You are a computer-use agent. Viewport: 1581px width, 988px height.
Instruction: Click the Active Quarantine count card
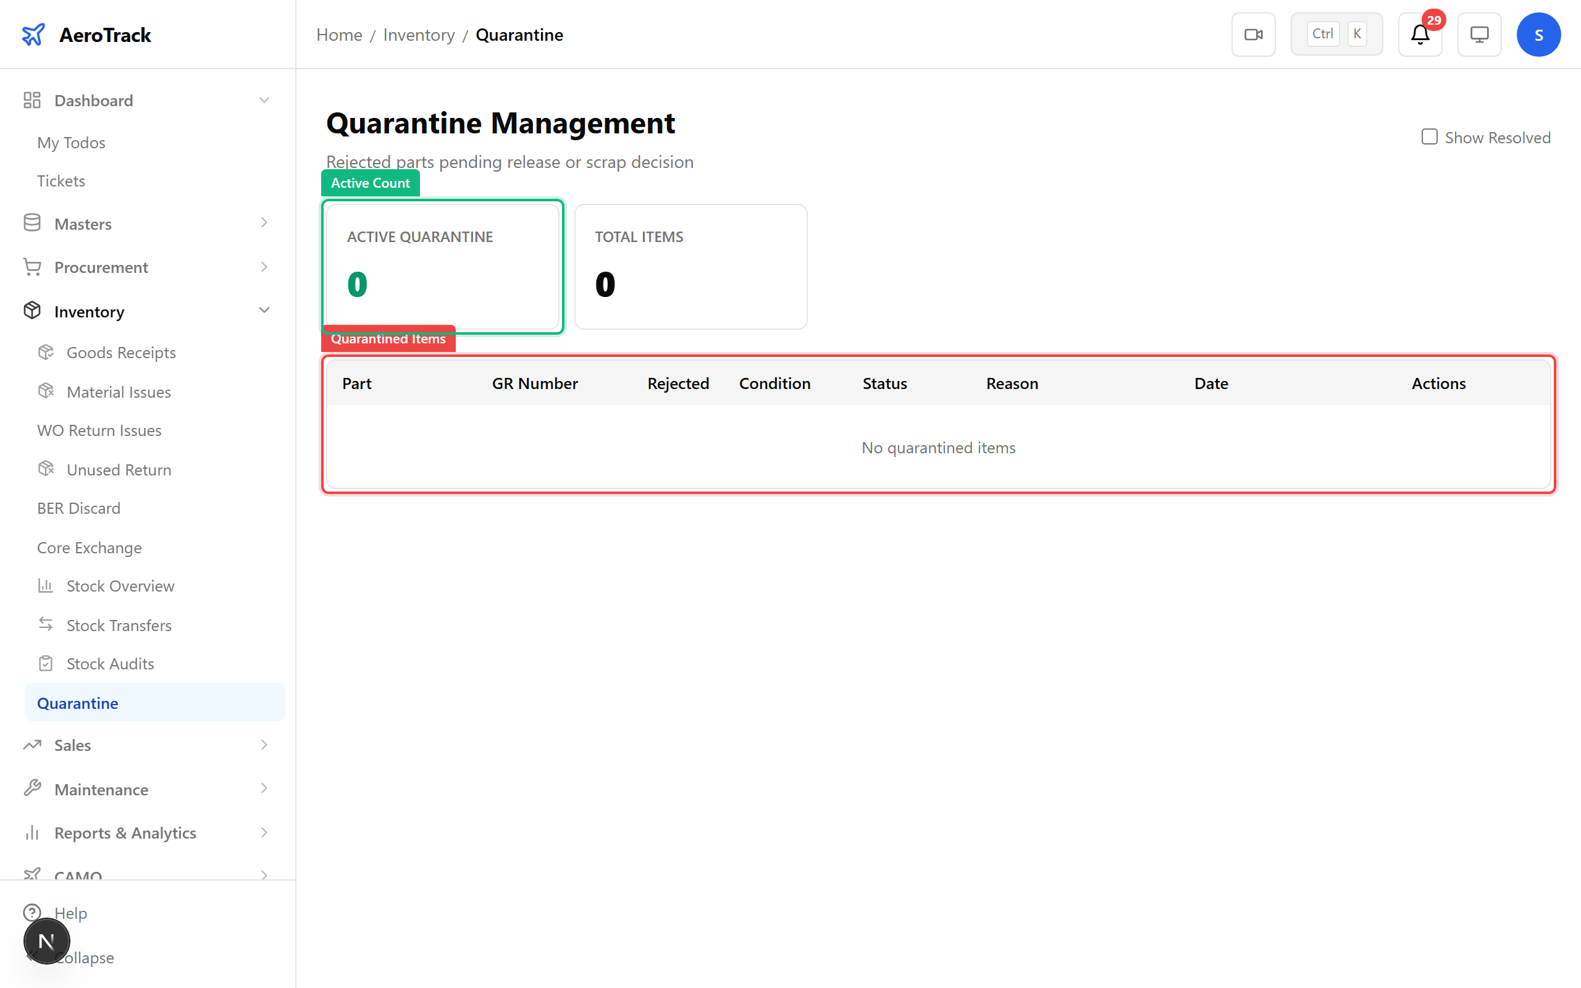click(442, 267)
